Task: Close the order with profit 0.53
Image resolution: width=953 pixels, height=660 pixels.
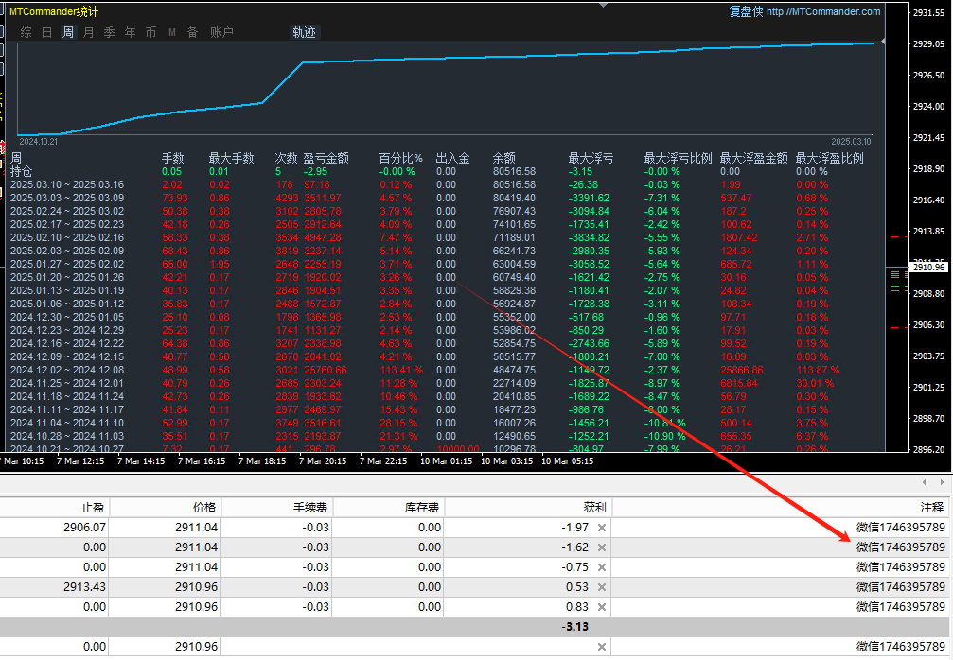Action: tap(602, 587)
